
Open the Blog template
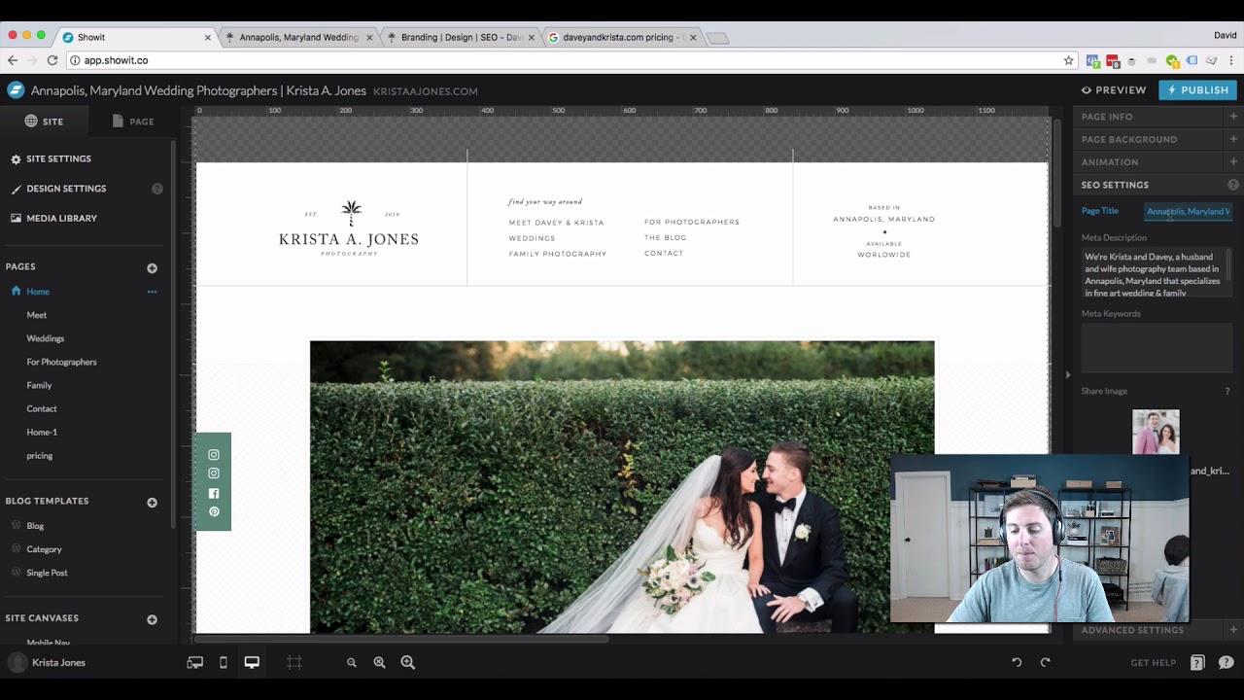pos(35,526)
